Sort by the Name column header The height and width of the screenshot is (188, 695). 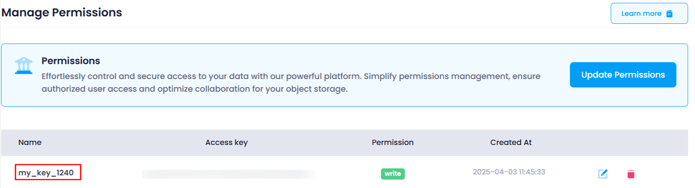pyautogui.click(x=30, y=143)
